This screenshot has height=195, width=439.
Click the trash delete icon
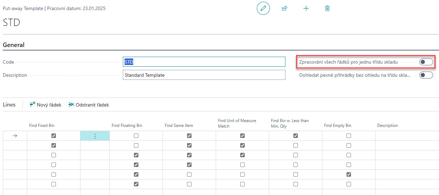pos(327,8)
